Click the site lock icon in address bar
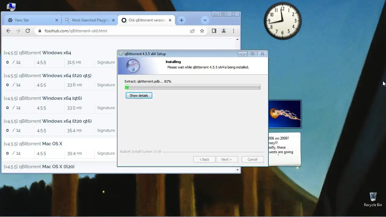386x217 pixels. point(40,31)
